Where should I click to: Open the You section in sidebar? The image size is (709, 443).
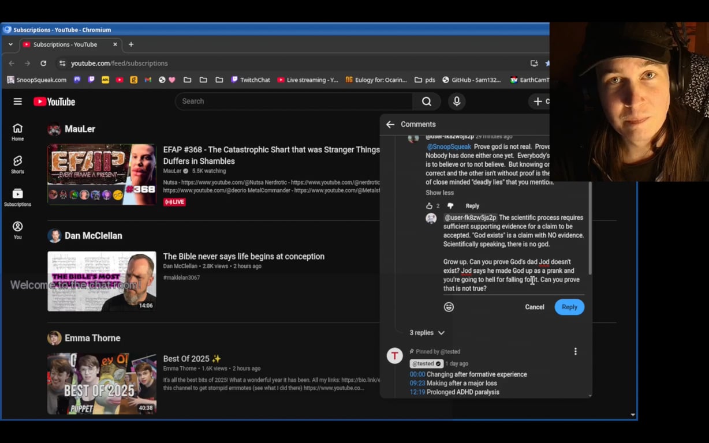click(x=18, y=230)
